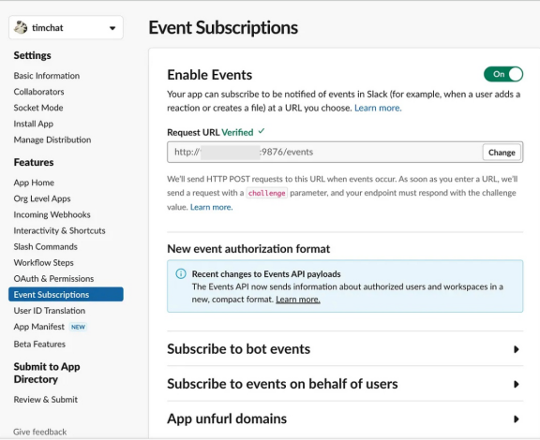This screenshot has width=540, height=440.
Task: Click the Enable Events heading
Action: [x=209, y=75]
